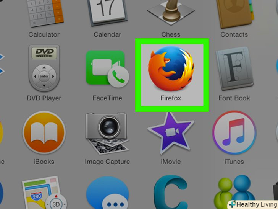278x209 pixels.
Task: Launch the DVD Player app icon
Action: pyautogui.click(x=44, y=69)
